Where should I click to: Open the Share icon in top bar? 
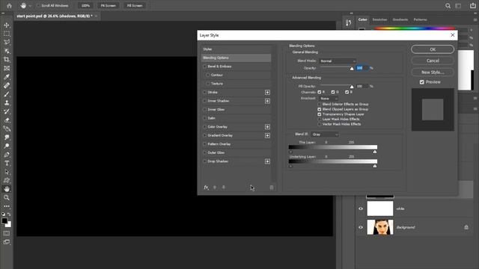pos(472,5)
